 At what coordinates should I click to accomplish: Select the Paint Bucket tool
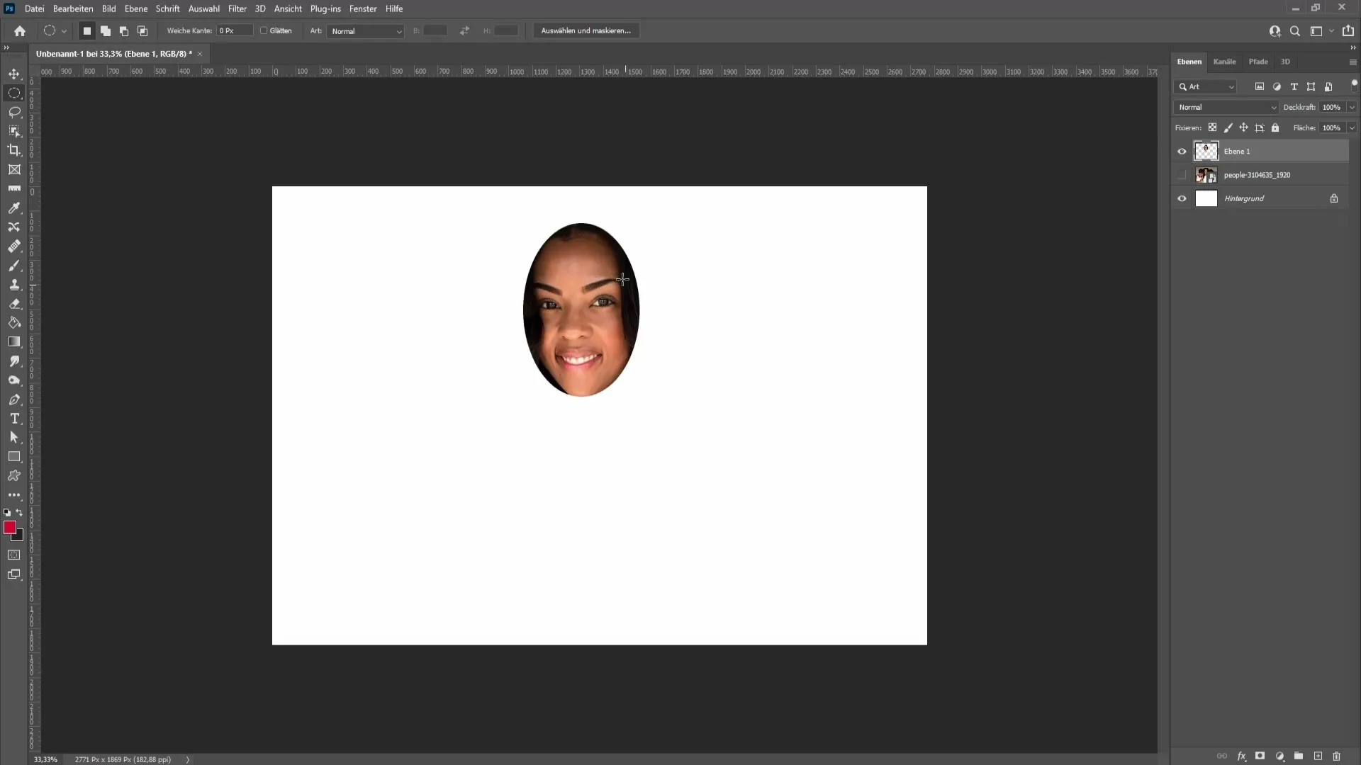(14, 323)
